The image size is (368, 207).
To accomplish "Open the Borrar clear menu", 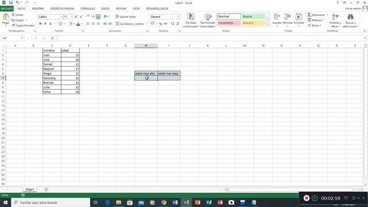I will tap(315, 25).
